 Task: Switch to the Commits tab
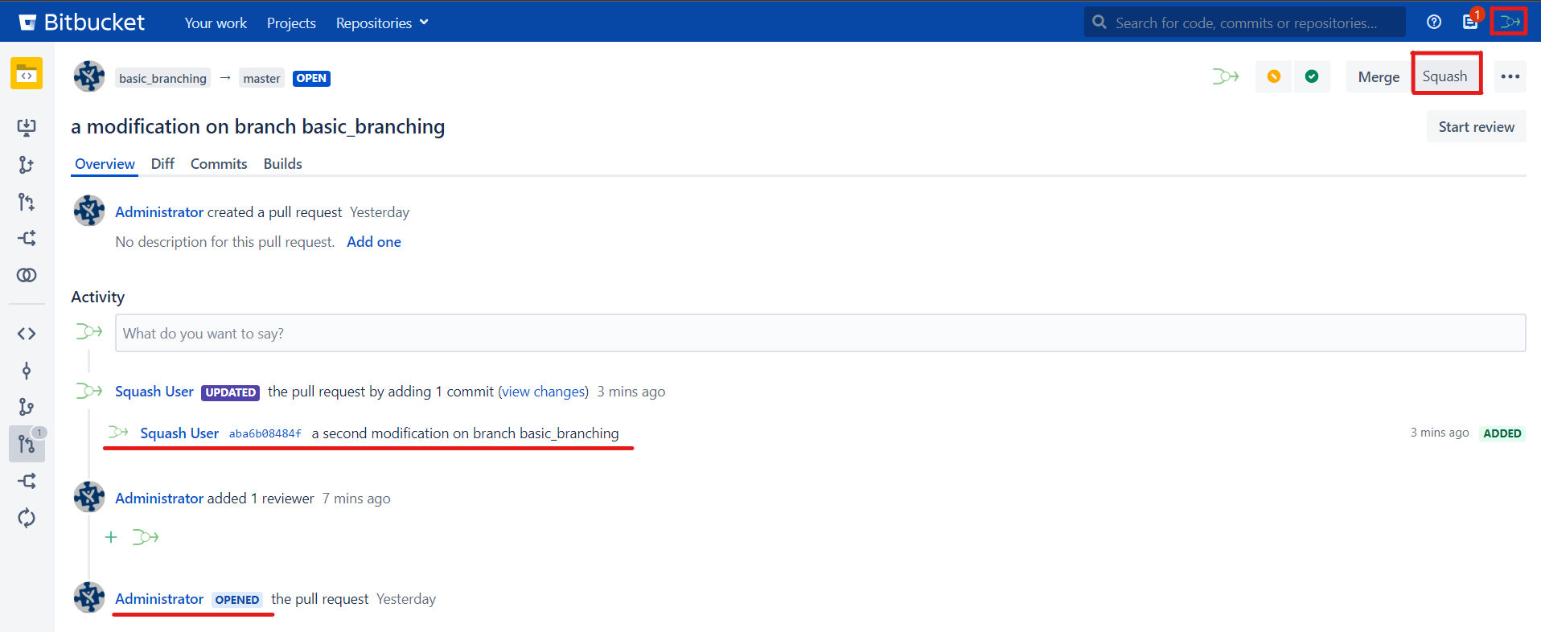[219, 164]
